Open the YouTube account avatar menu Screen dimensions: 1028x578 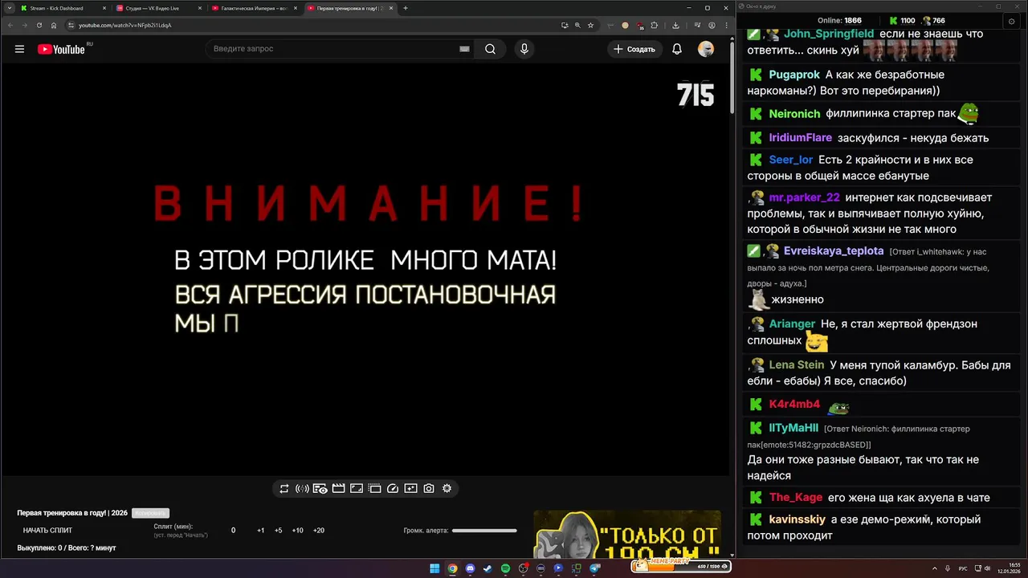[706, 49]
